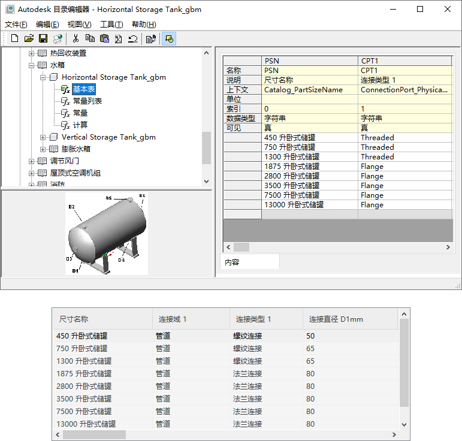This screenshot has width=462, height=441.
Task: Click the 尺寸名称 header in bottom table
Action: [103, 319]
